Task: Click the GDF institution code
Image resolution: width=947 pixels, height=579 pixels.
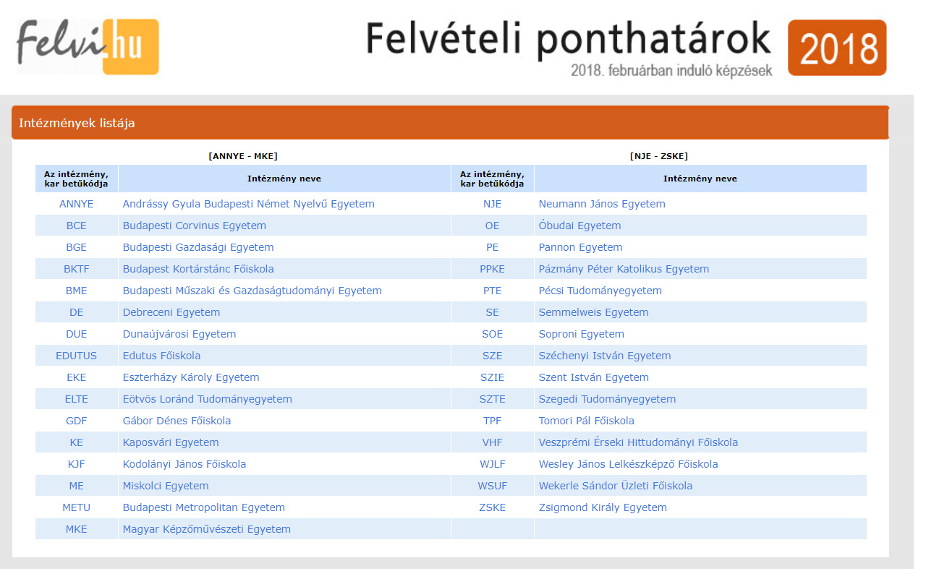Action: pyautogui.click(x=77, y=421)
